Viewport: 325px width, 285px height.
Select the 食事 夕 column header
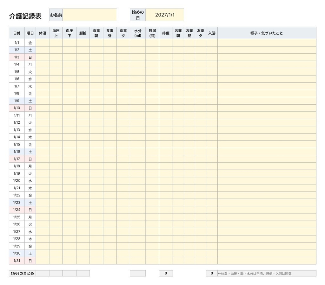[x=123, y=33]
